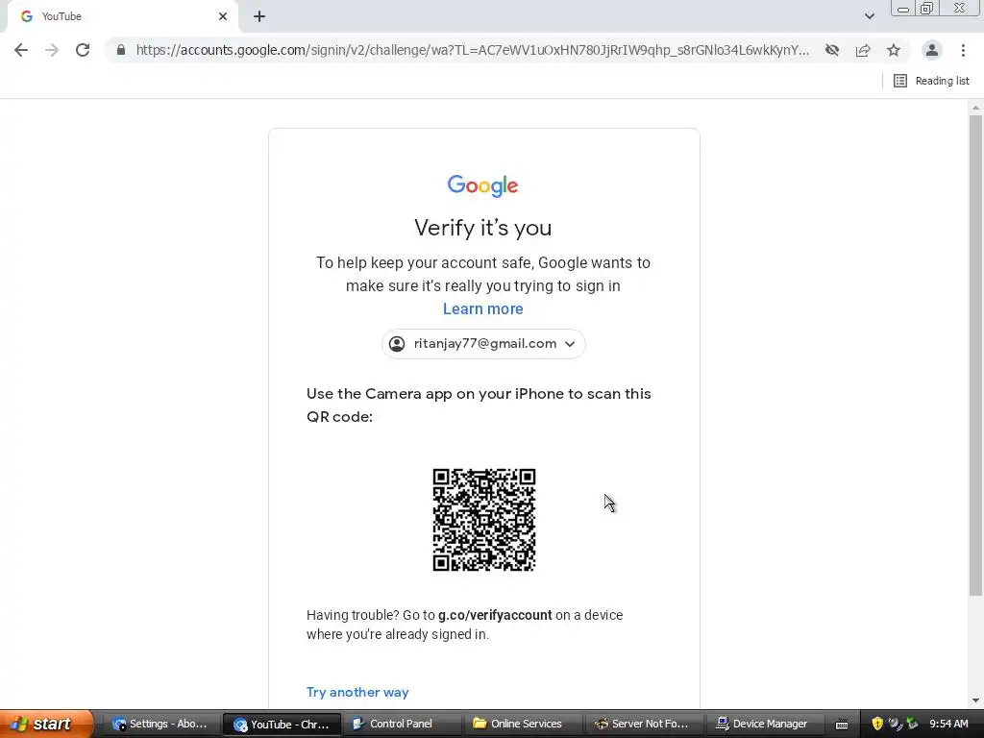This screenshot has height=738, width=984.
Task: Open the Windows start menu
Action: [46, 724]
